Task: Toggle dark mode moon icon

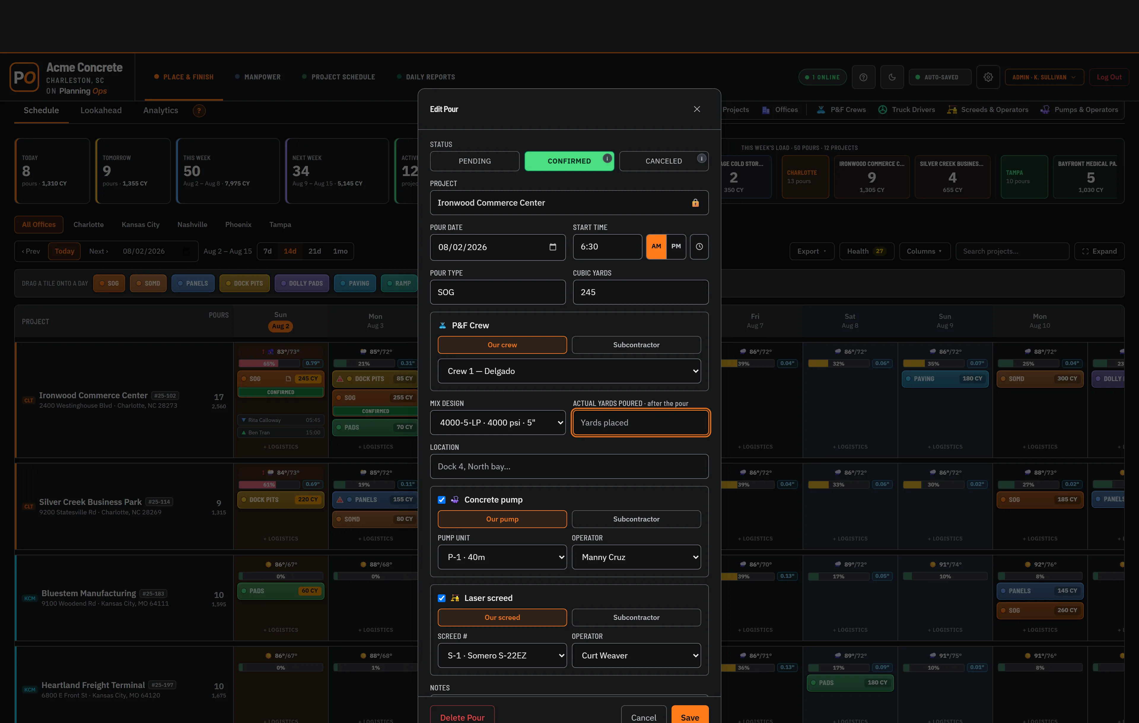Action: click(x=892, y=77)
